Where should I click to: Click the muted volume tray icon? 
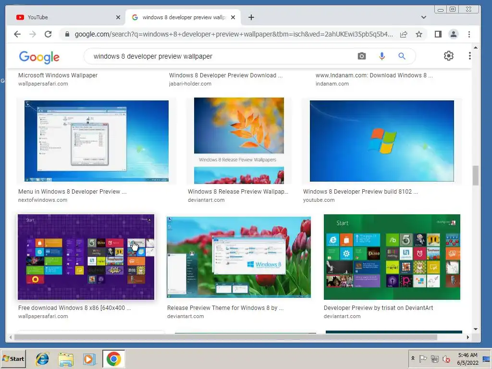click(x=446, y=358)
